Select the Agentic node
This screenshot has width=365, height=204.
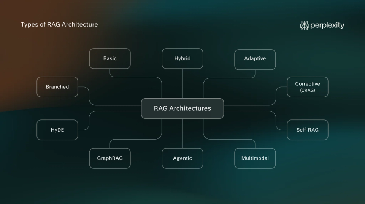[182, 158]
